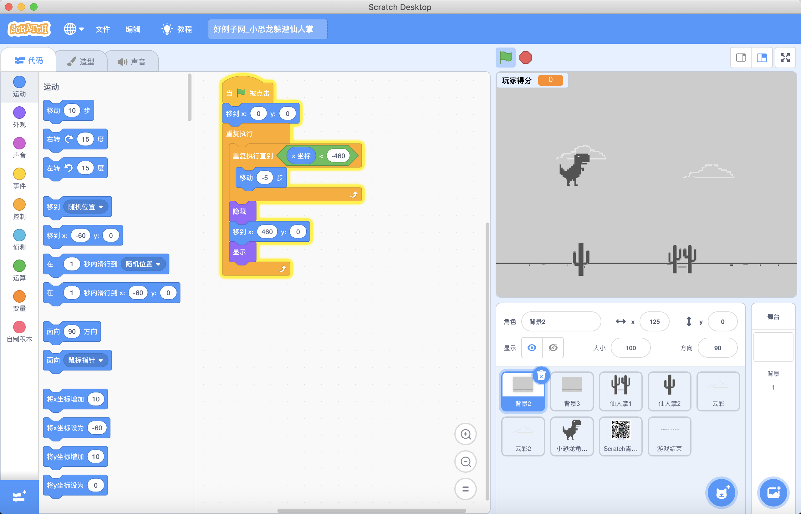Screen dimensions: 801x514
Task: Open 鼠标指针 dropdown in 面向 block
Action: click(85, 360)
